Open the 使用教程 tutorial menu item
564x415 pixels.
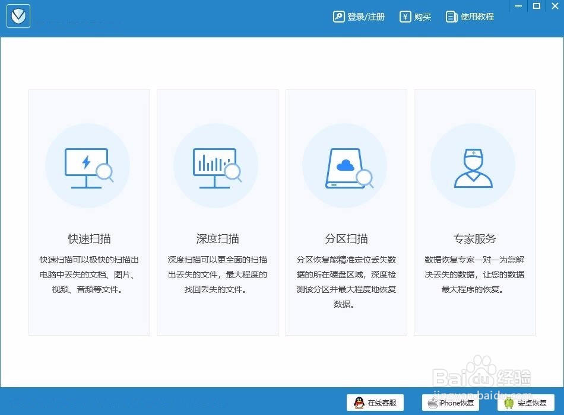tap(476, 17)
